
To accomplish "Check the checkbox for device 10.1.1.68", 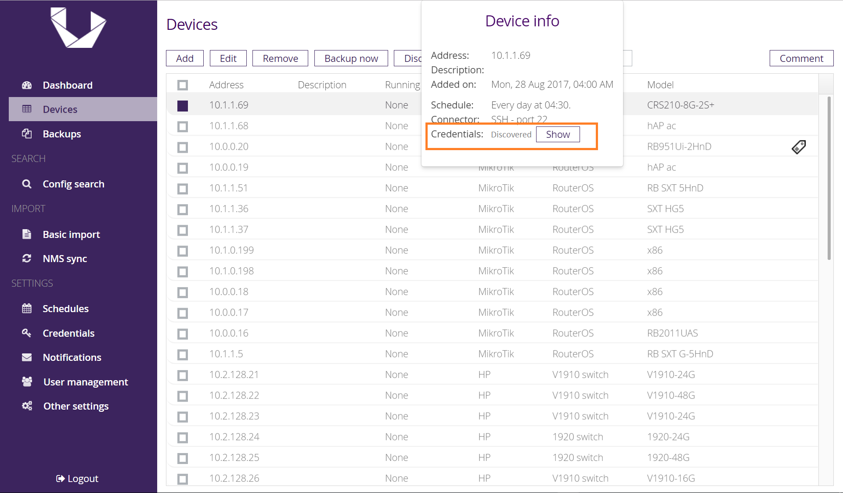I will pyautogui.click(x=183, y=127).
